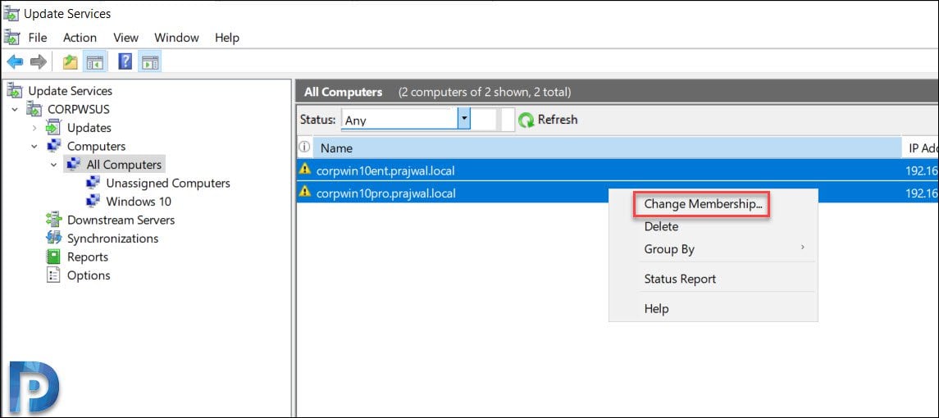This screenshot has height=418, width=939.
Task: Collapse the CORPWSUS tree node
Action: [x=15, y=110]
